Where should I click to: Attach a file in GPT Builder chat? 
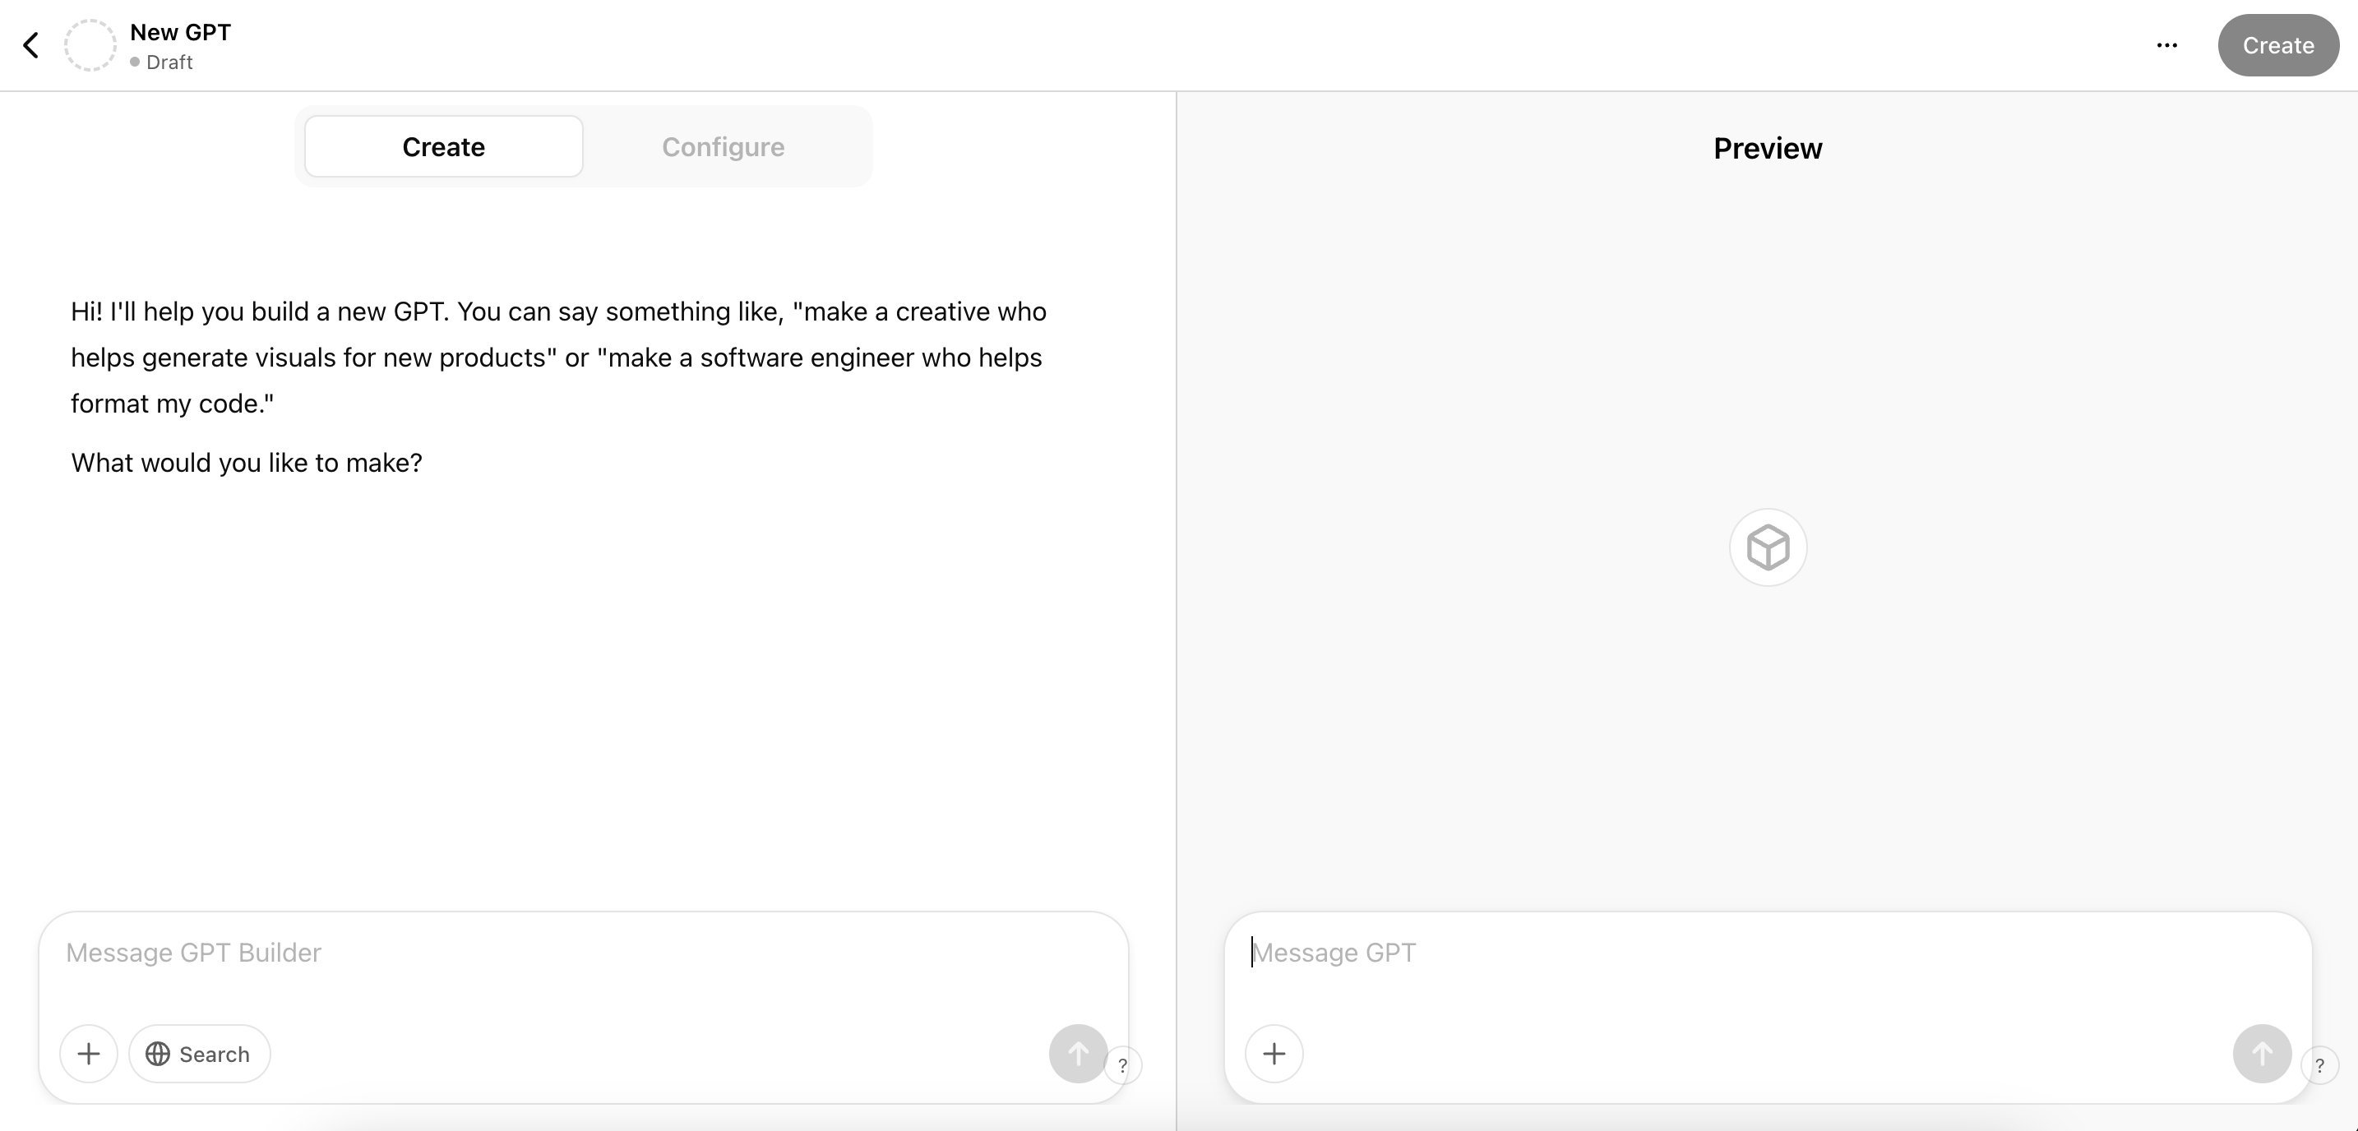(89, 1053)
